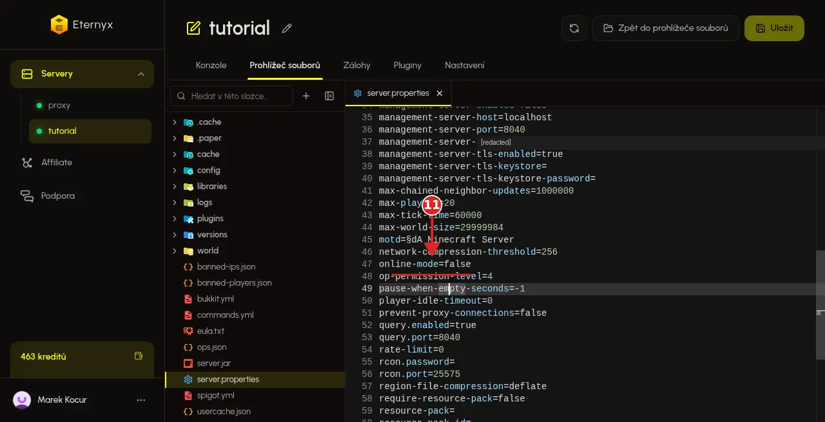Click the Affiliate icon in sidebar
The width and height of the screenshot is (825, 422).
click(27, 163)
